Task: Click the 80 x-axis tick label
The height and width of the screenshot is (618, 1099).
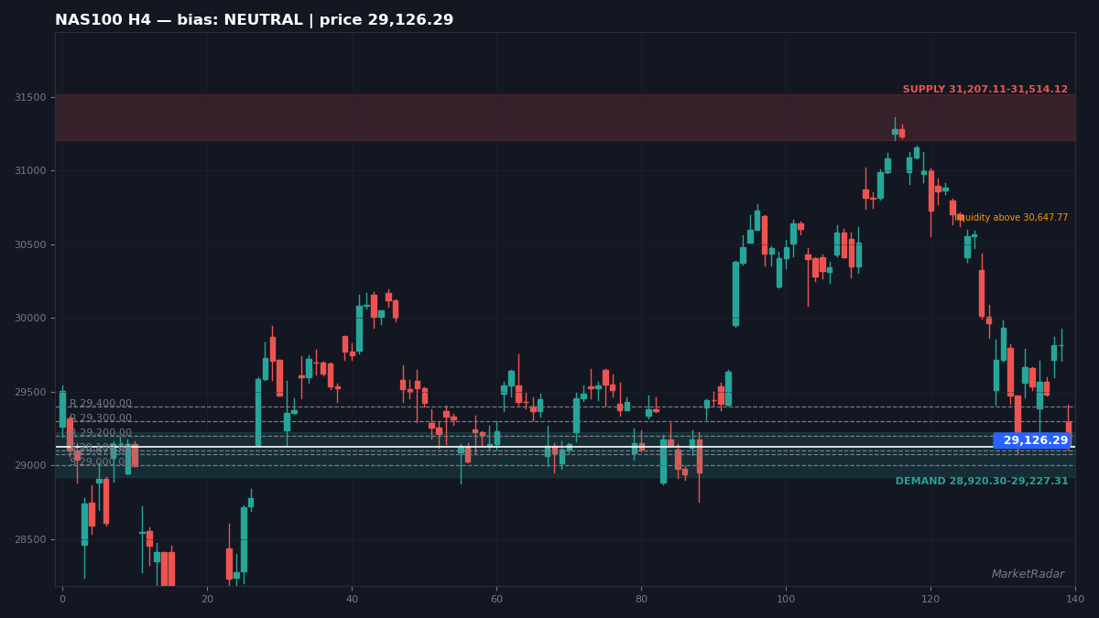Action: (641, 599)
